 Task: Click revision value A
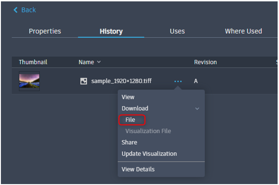[x=196, y=81]
